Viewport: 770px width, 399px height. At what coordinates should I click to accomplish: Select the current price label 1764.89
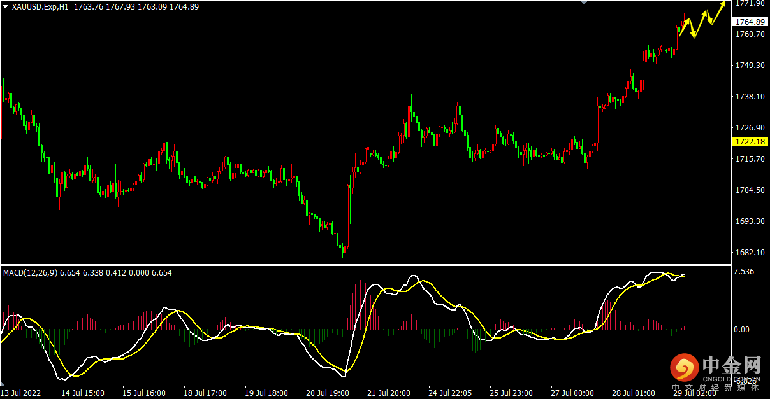click(750, 22)
